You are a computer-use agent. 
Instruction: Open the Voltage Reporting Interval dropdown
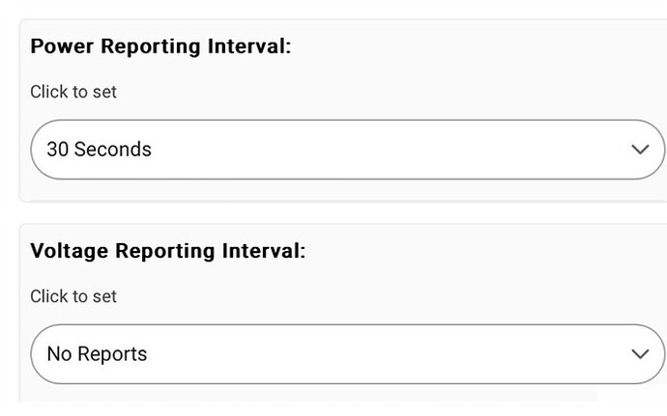coord(348,354)
